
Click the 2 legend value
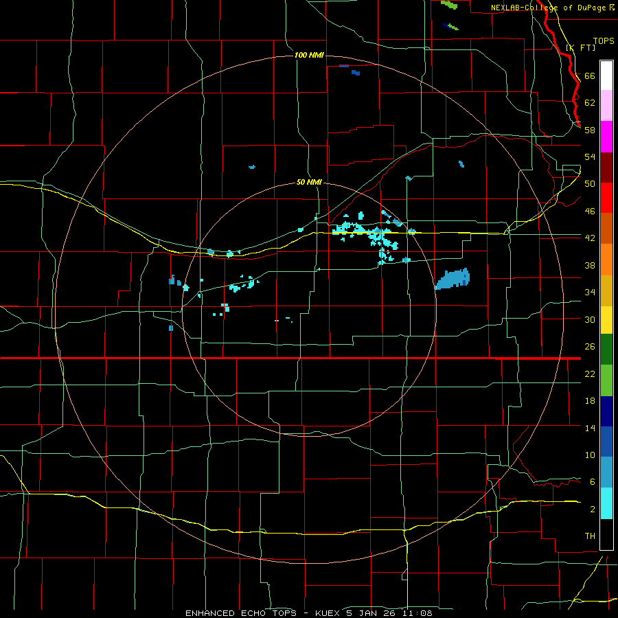[x=593, y=509]
